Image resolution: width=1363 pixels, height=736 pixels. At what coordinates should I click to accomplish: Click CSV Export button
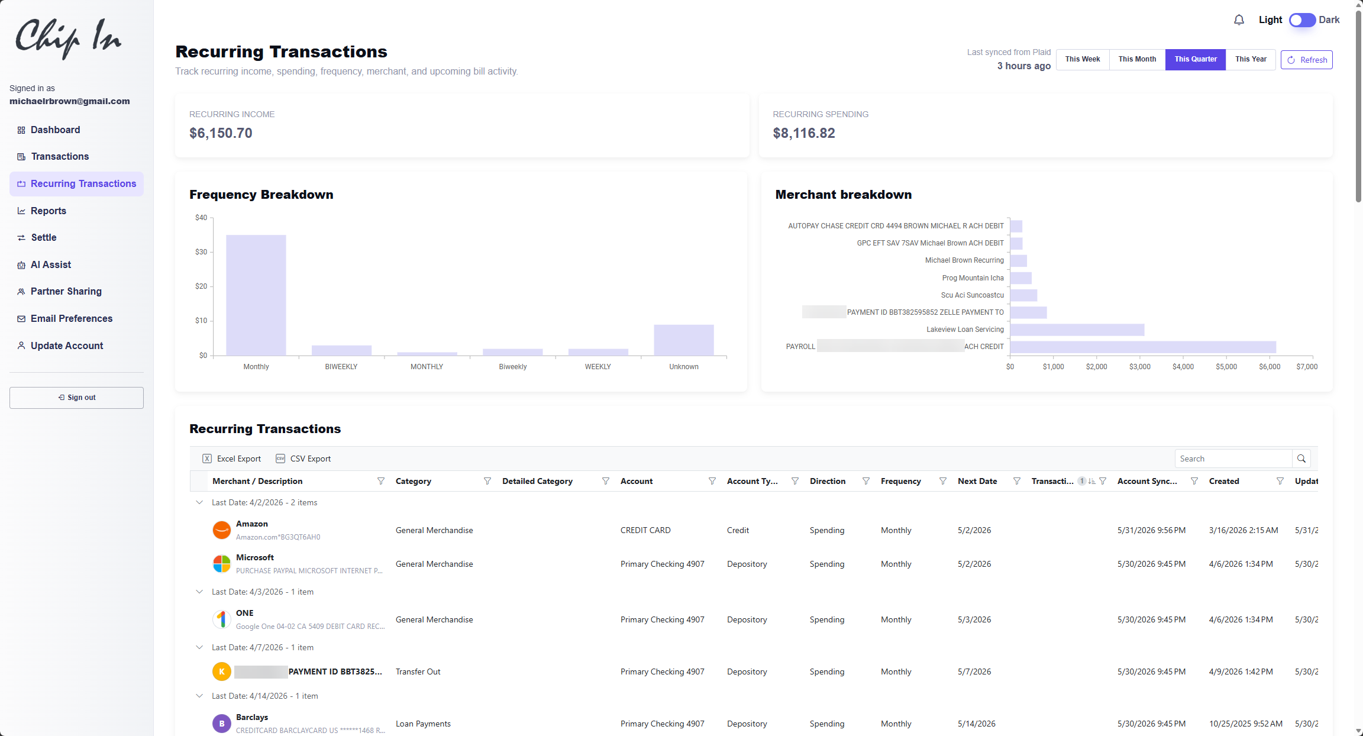pos(303,459)
